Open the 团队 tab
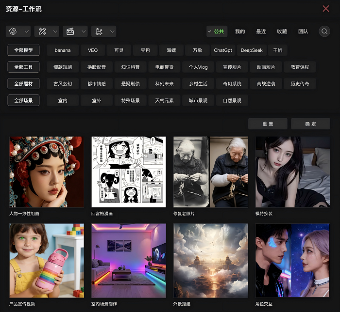This screenshot has height=312, width=340. point(303,31)
